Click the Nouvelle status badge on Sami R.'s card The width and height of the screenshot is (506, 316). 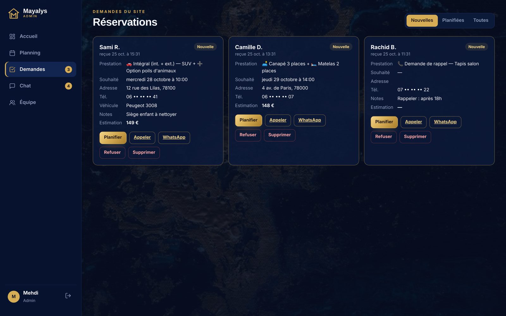pos(205,47)
